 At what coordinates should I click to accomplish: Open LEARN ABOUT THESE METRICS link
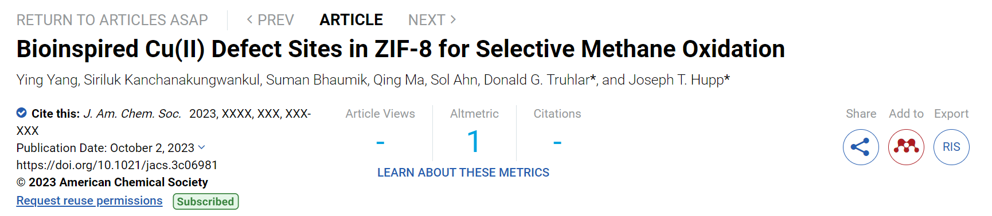click(463, 173)
